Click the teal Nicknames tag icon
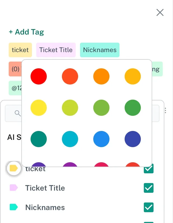The width and height of the screenshot is (173, 223). (14, 207)
